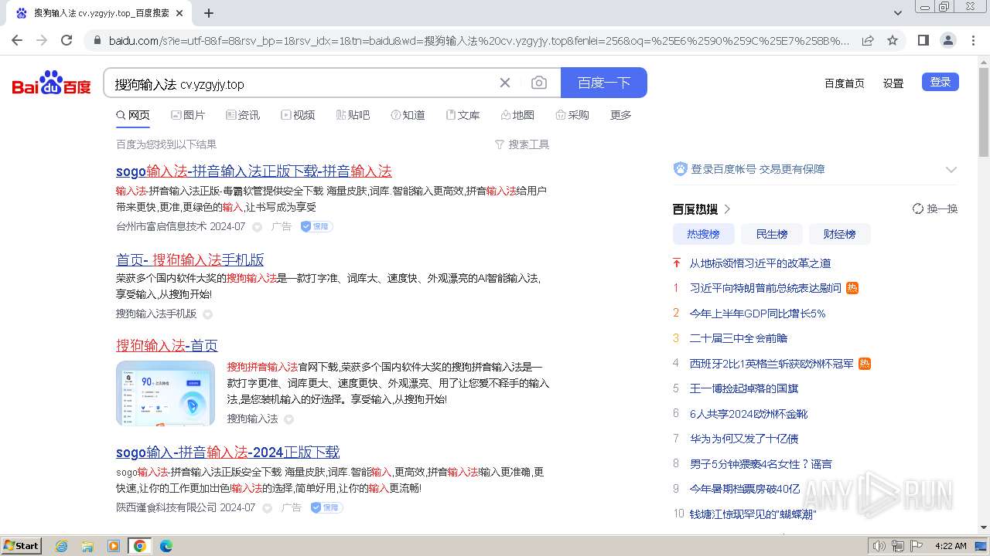Open the 采购 tab
Viewport: 990px width, 556px height.
coord(572,115)
